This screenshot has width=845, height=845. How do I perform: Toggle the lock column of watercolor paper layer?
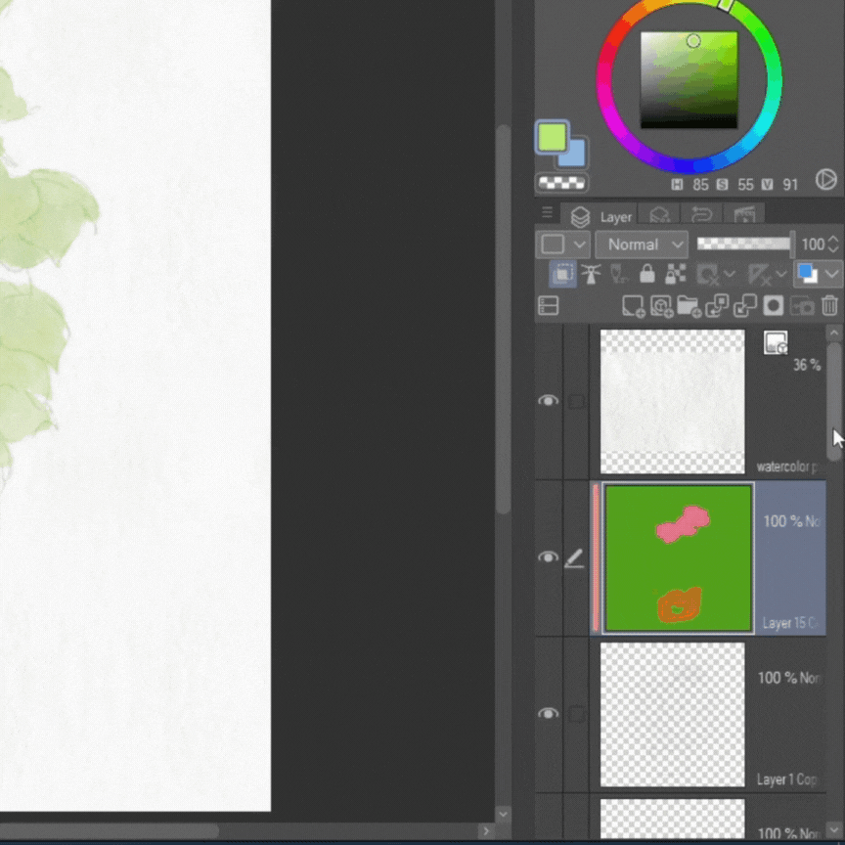click(x=576, y=402)
